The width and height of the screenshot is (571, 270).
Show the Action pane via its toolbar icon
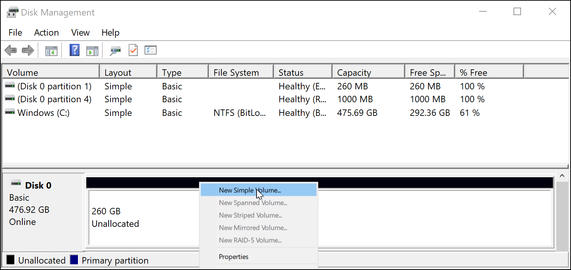pyautogui.click(x=92, y=50)
